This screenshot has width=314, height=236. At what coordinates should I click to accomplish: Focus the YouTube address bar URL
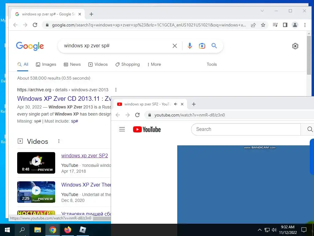pos(190,115)
